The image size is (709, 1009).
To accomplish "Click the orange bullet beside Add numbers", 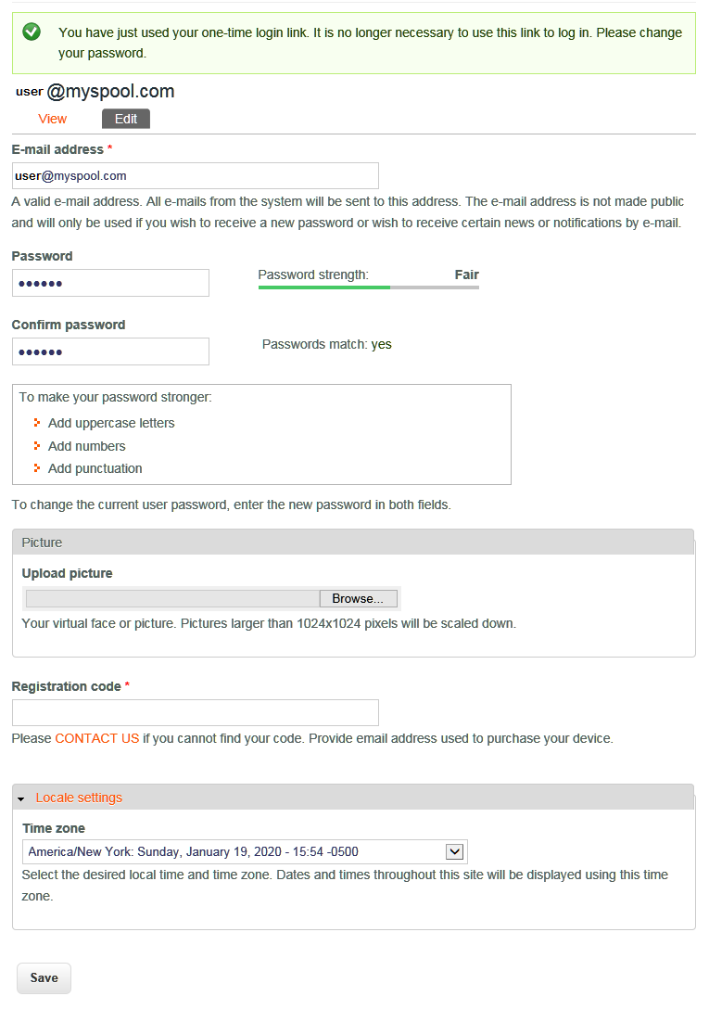I will (x=37, y=446).
